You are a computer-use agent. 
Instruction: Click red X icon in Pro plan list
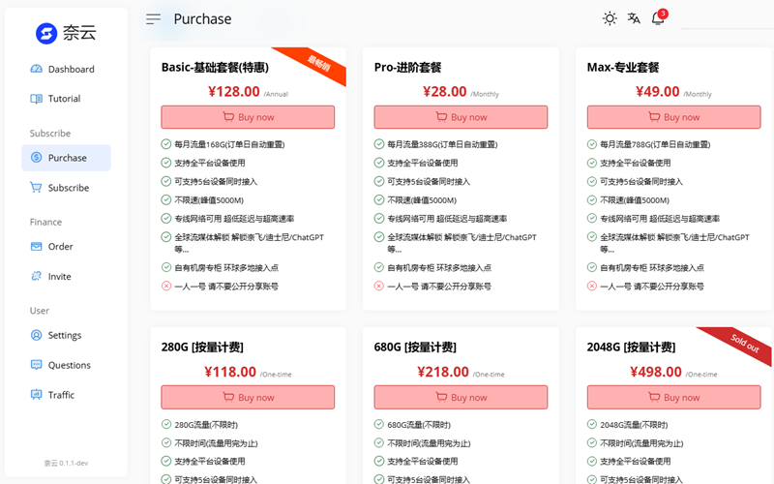(378, 286)
